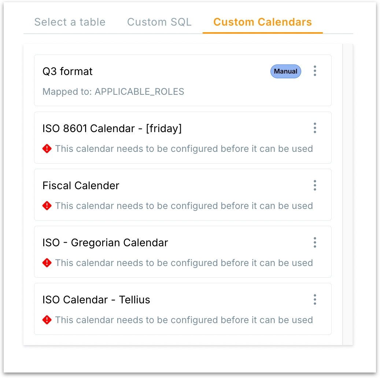Open Fiscal Calender kebab menu
380x378 pixels.
[315, 185]
